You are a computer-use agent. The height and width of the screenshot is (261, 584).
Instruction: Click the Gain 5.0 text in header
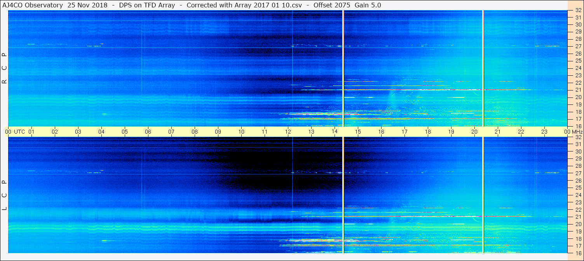[x=368, y=5]
